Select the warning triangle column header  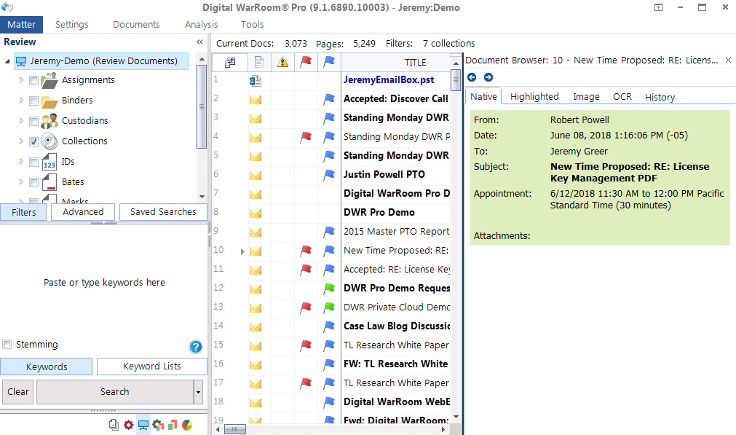(x=281, y=62)
